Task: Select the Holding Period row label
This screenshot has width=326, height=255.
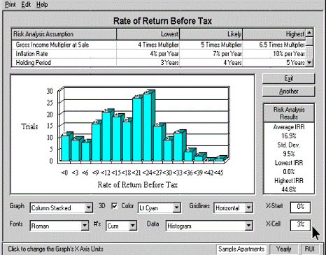Action: pyautogui.click(x=33, y=63)
